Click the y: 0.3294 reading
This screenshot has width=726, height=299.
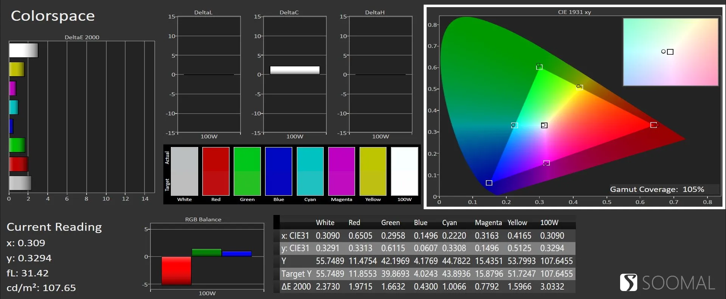29,258
